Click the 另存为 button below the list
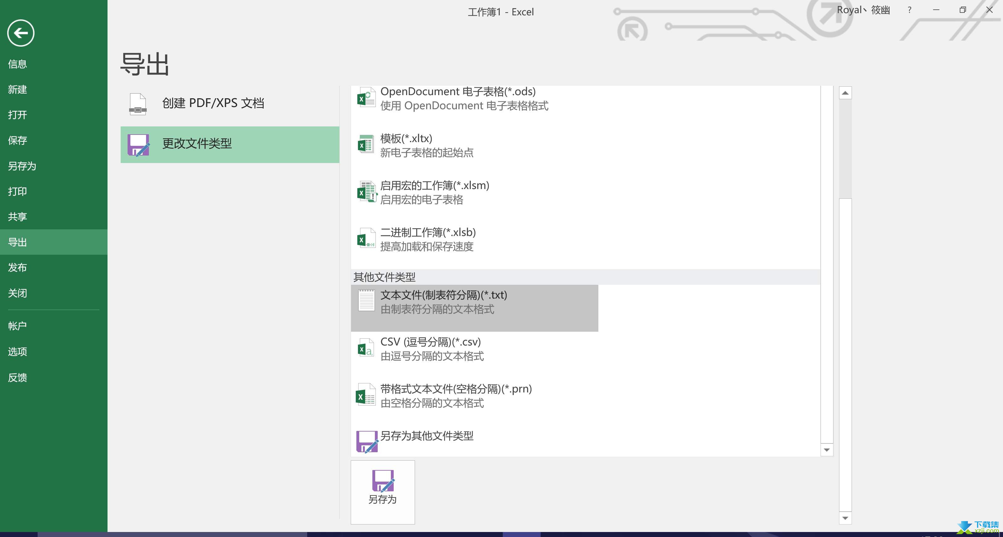The image size is (1003, 537). click(383, 492)
